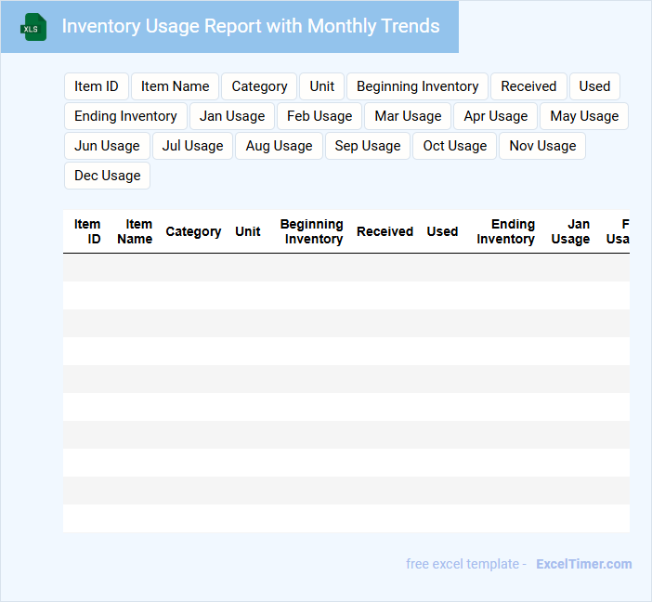
Task: Choose the May Usage tag
Action: [584, 116]
